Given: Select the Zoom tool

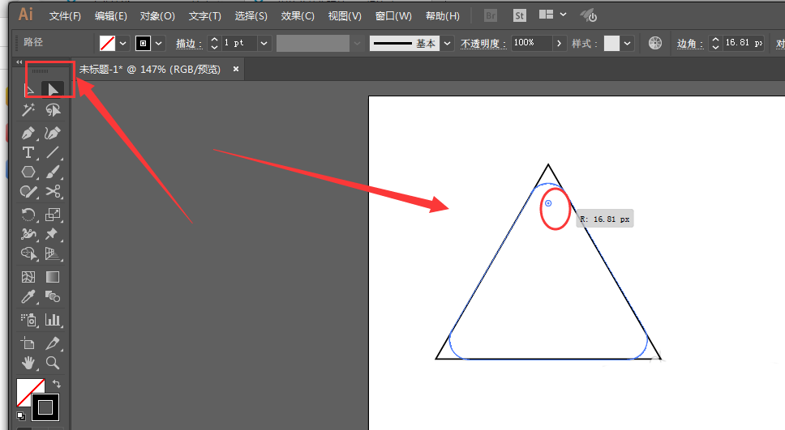Looking at the screenshot, I should tap(53, 363).
